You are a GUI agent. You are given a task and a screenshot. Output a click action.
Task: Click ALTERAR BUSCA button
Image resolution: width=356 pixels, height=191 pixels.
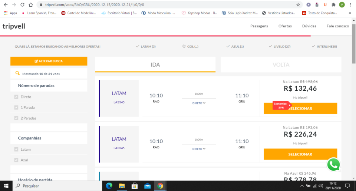coord(49,61)
